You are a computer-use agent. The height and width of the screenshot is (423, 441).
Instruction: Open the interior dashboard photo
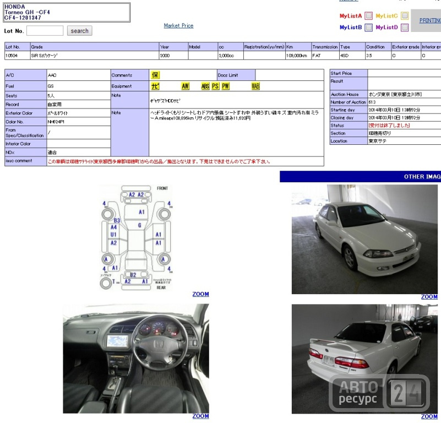point(136,359)
